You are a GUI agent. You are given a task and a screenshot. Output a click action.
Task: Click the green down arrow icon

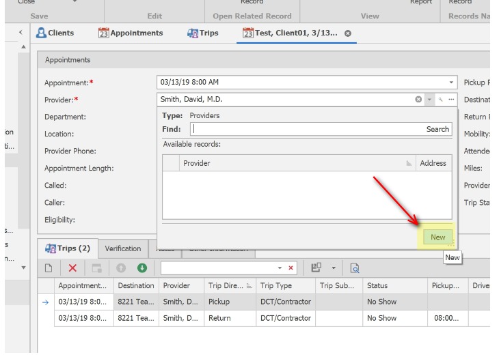(x=142, y=268)
